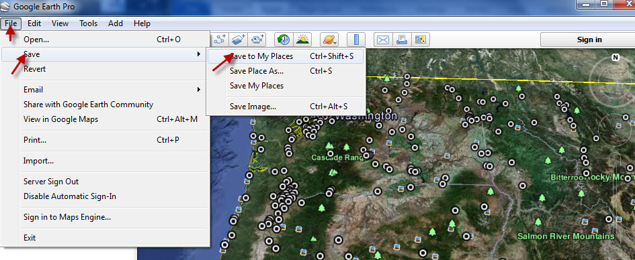Click the Washington map label
This screenshot has height=260, width=635.
366,117
